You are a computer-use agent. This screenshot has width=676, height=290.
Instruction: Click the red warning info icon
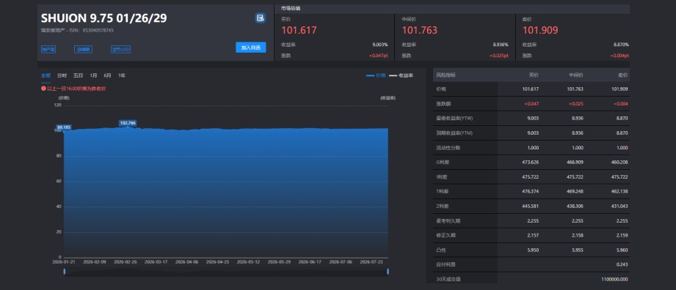coord(43,88)
